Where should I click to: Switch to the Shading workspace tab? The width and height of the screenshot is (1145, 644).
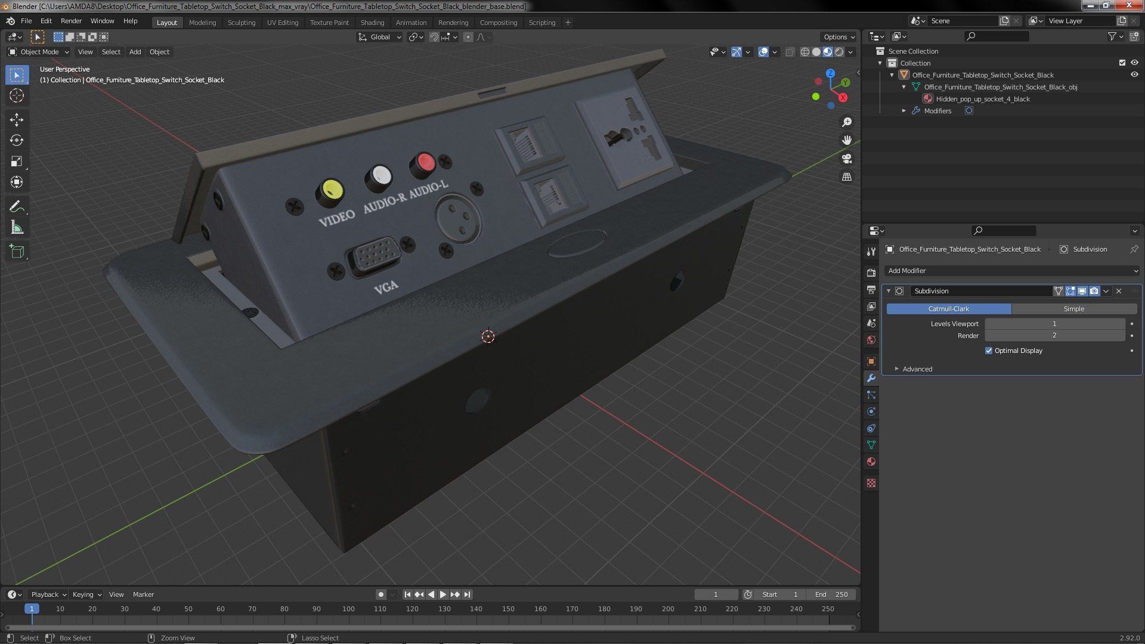click(x=372, y=23)
